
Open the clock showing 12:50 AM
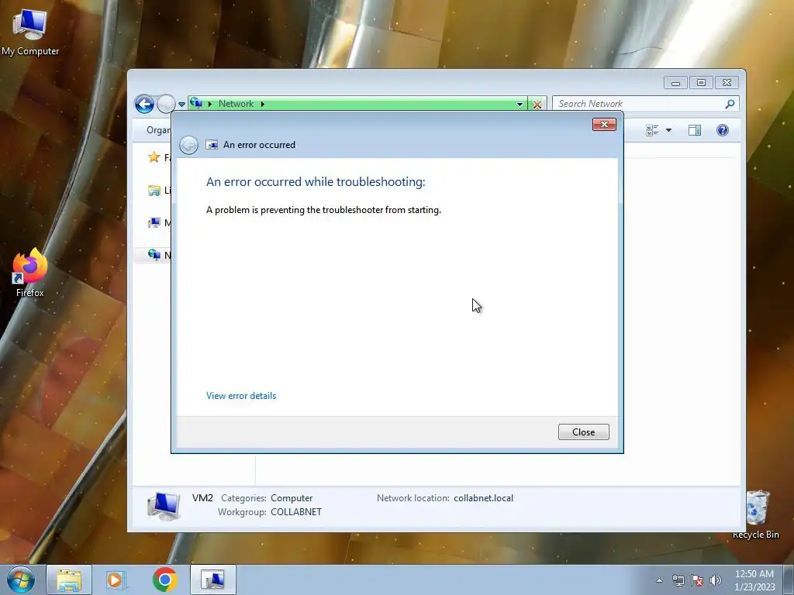pos(754,580)
